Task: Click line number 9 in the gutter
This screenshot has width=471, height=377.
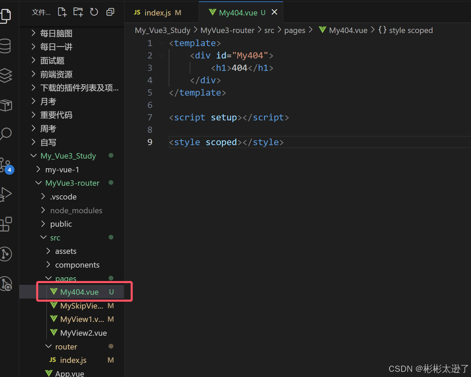Action: (x=150, y=142)
